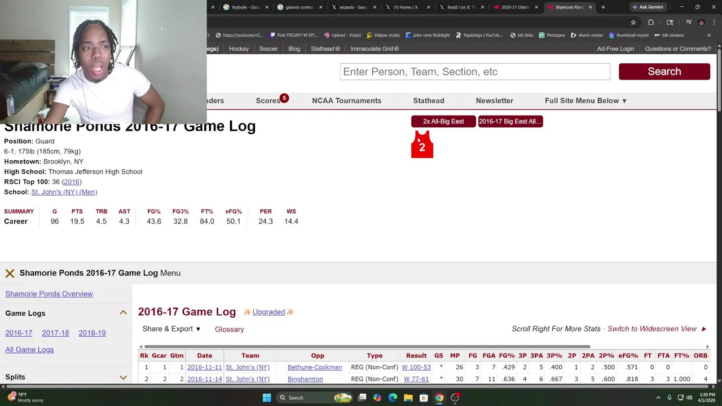Open the Scores menu item
The image size is (722, 406).
pos(268,100)
